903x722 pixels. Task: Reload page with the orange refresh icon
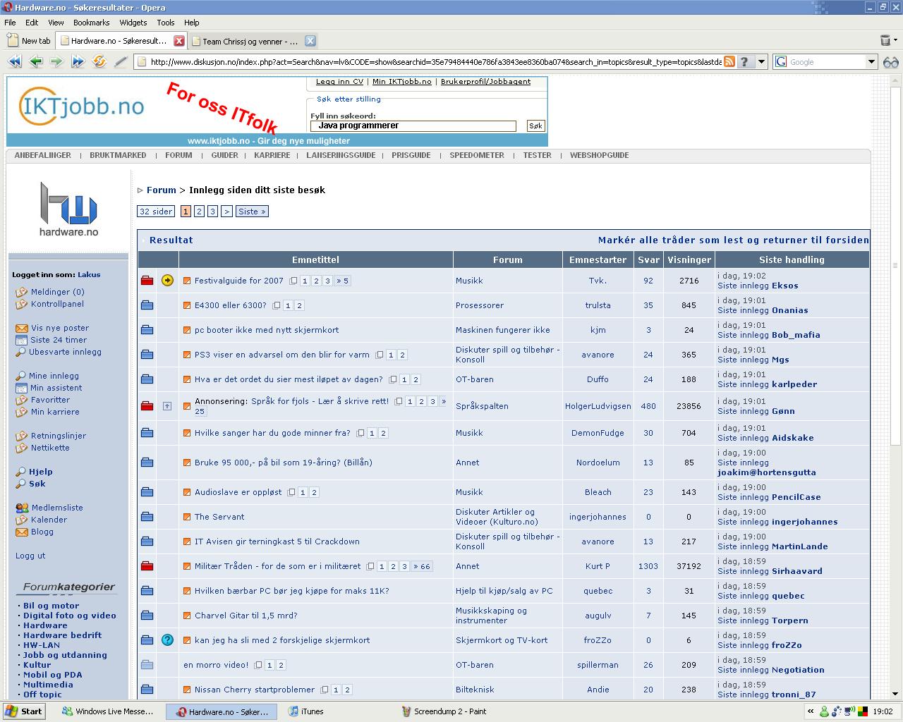pos(99,61)
